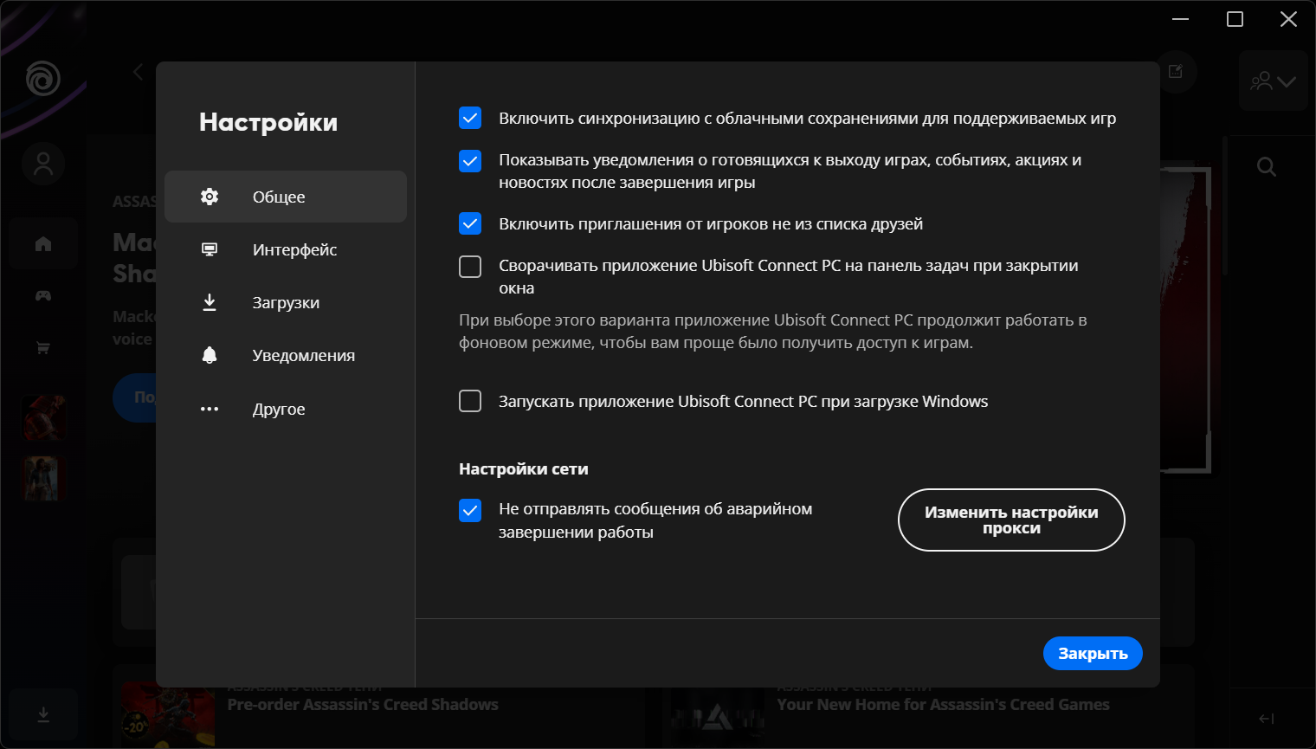Click Изменить настройки прокси button
This screenshot has width=1316, height=749.
pos(1011,520)
